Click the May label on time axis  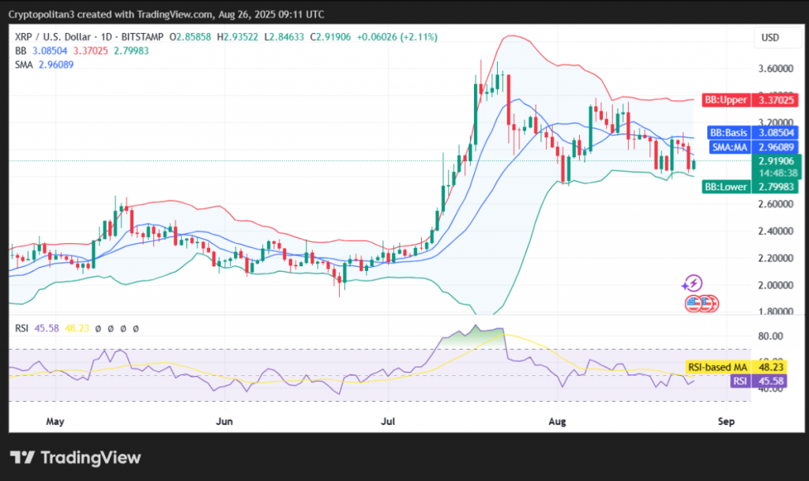click(x=55, y=422)
